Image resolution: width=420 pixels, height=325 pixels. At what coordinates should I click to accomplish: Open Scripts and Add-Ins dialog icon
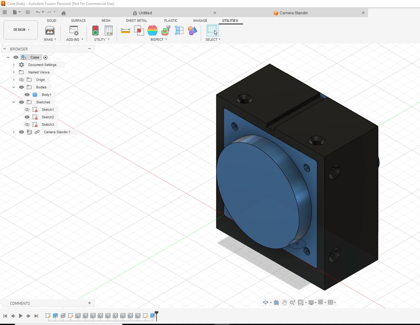tap(74, 31)
